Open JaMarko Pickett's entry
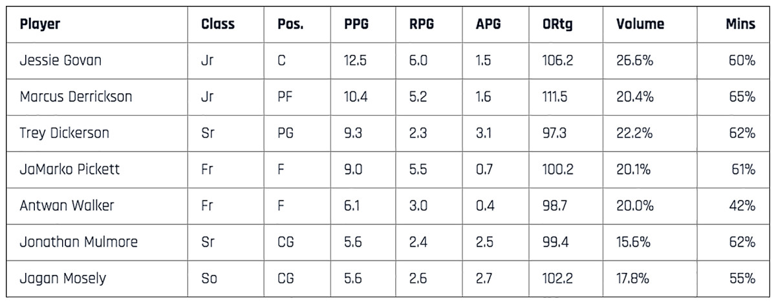This screenshot has width=776, height=304. tap(69, 169)
